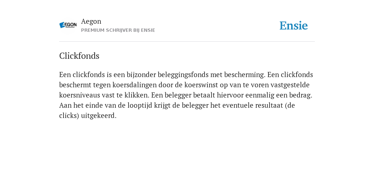Click the horizontal divider below the header
374x187 pixels.
pos(187,42)
